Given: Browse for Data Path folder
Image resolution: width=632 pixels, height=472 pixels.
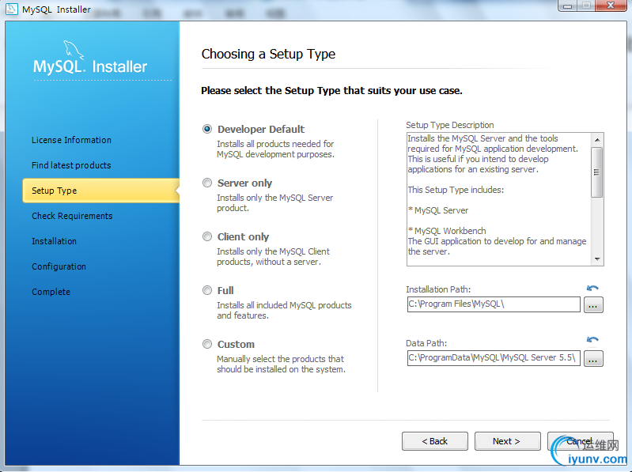Looking at the screenshot, I should (592, 358).
